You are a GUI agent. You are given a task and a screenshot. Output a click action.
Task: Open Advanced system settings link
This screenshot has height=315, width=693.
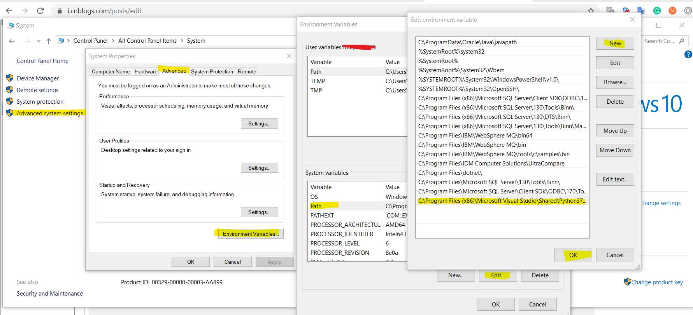50,113
